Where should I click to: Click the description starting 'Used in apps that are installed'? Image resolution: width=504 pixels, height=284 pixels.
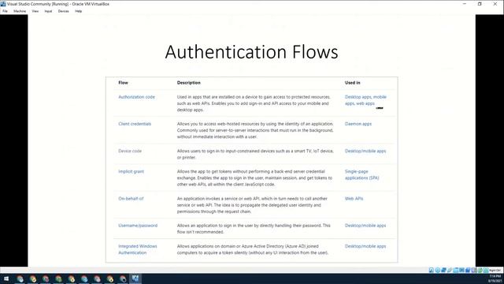click(x=254, y=103)
